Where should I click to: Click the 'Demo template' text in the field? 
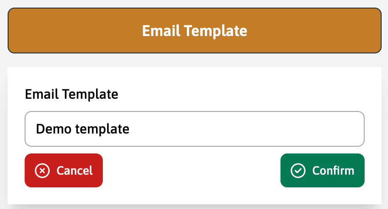pos(82,129)
